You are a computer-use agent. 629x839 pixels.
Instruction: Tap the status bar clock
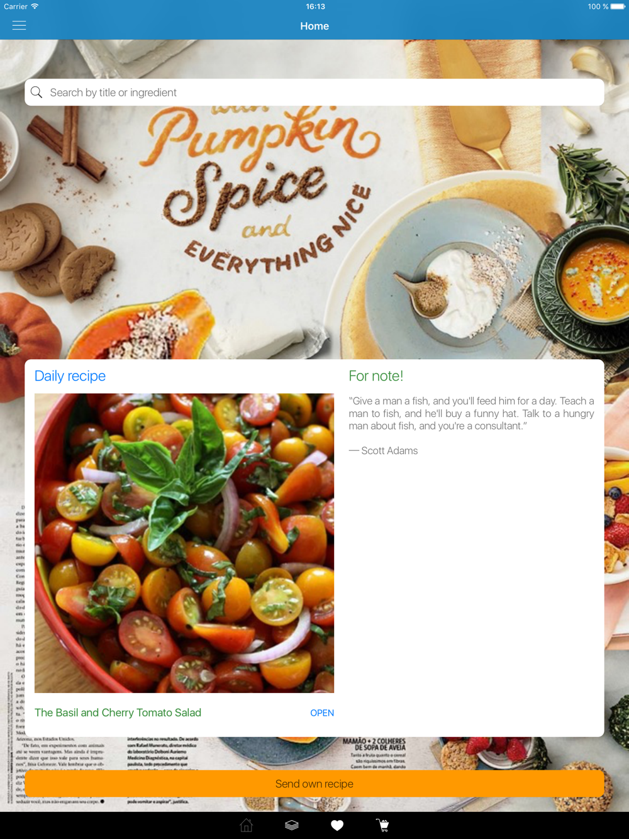(315, 6)
